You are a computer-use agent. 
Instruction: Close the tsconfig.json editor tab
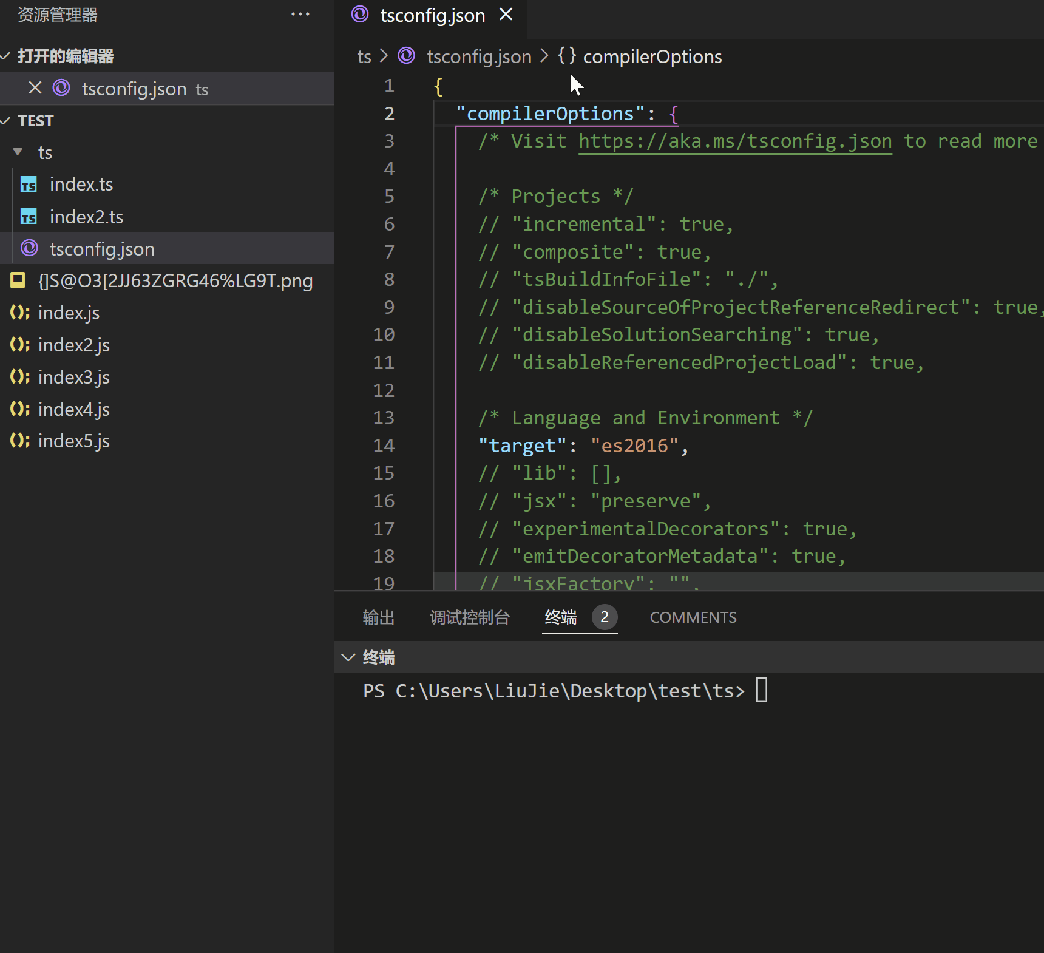coord(506,15)
